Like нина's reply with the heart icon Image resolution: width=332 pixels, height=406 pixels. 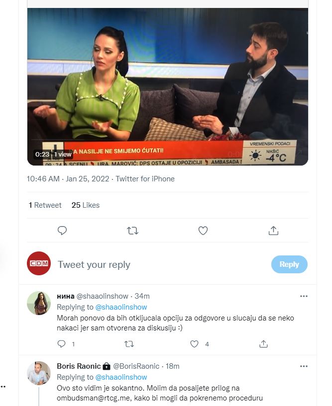[194, 344]
